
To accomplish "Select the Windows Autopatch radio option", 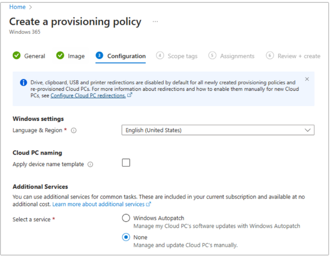I will (x=126, y=218).
